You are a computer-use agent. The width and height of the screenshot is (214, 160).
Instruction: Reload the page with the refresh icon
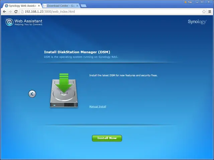16,12
